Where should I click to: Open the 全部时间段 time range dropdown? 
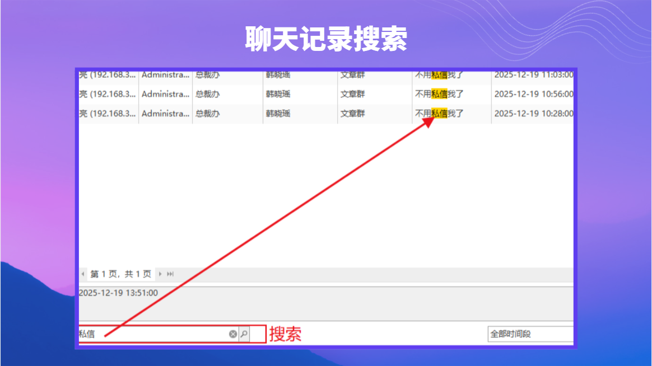[530, 334]
